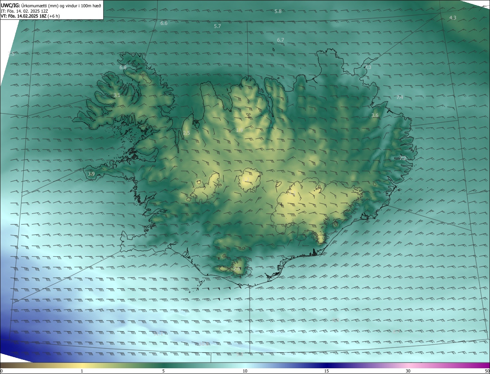Click the colorbar tick label 5

point(163,371)
